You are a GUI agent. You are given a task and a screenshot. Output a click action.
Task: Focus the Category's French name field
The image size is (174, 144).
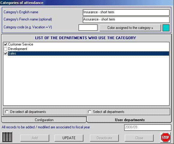point(126,20)
